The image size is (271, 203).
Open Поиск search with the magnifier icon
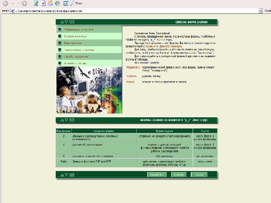click(76, 3)
